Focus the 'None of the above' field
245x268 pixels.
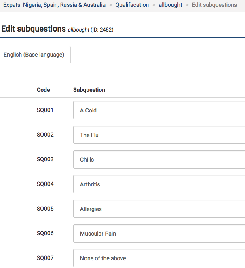point(159,258)
